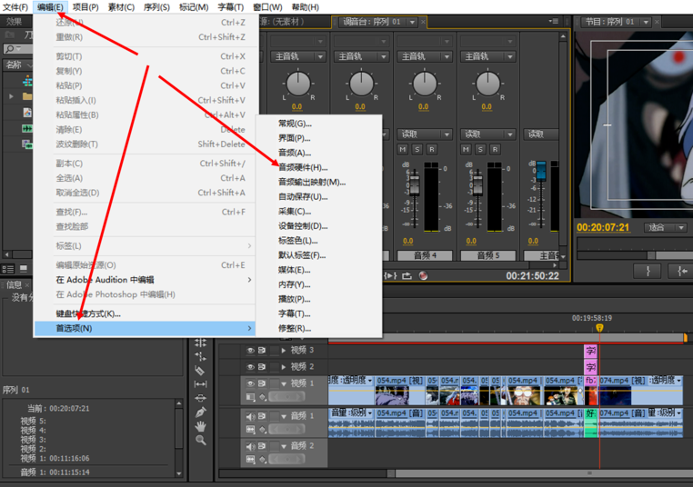Choose Media in the Preferences submenu
Screen dimensions: 693x487
(x=318, y=270)
